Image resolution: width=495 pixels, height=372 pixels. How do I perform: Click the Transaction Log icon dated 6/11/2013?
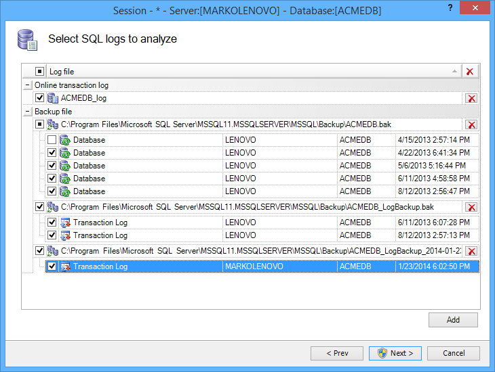click(65, 223)
